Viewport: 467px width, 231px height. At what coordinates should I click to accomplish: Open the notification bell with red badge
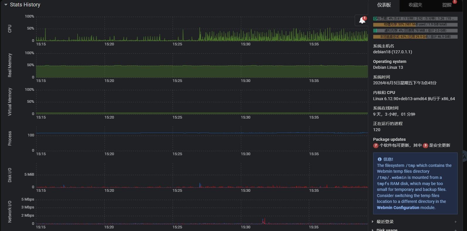pos(362,20)
